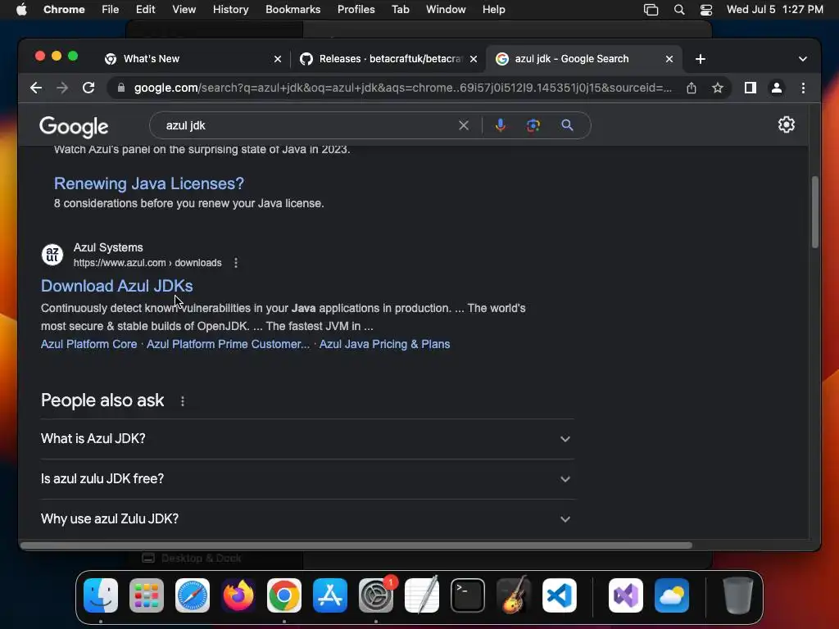
Task: Open Chrome's three-dot menu
Action: click(x=803, y=88)
